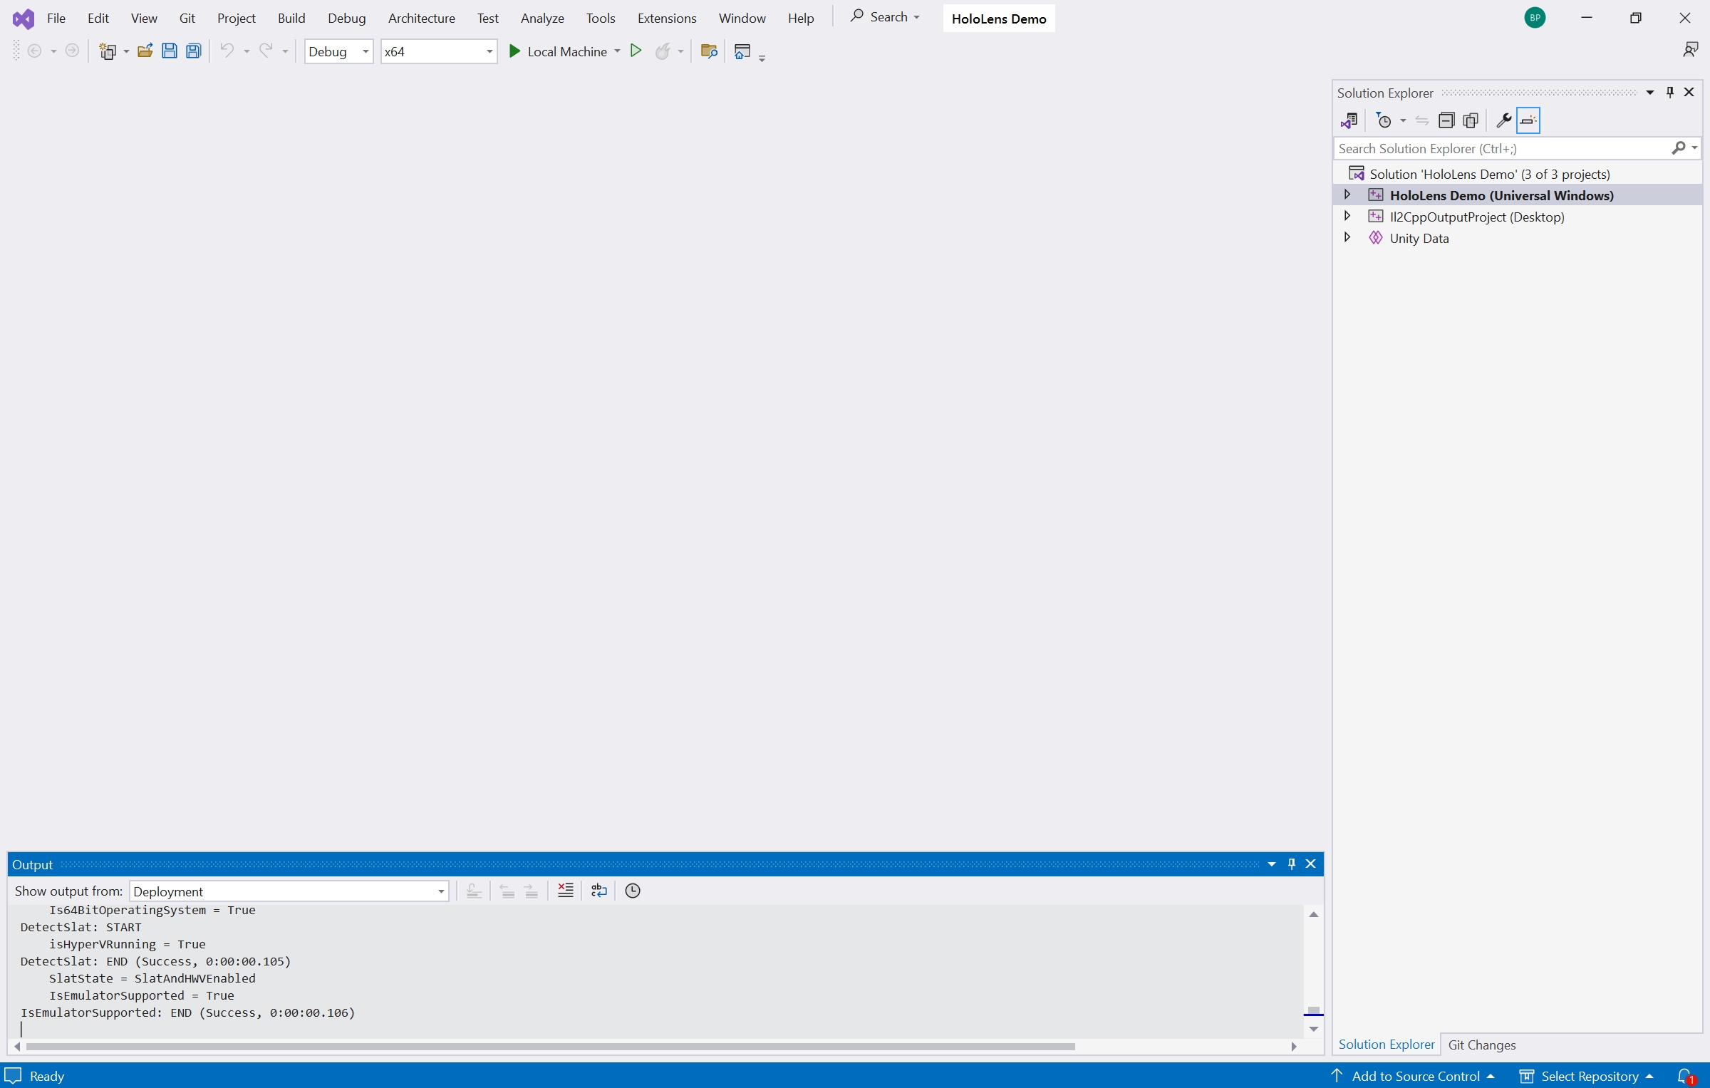The height and width of the screenshot is (1088, 1710).
Task: Click Add to Source Control in the status bar
Action: point(1414,1076)
